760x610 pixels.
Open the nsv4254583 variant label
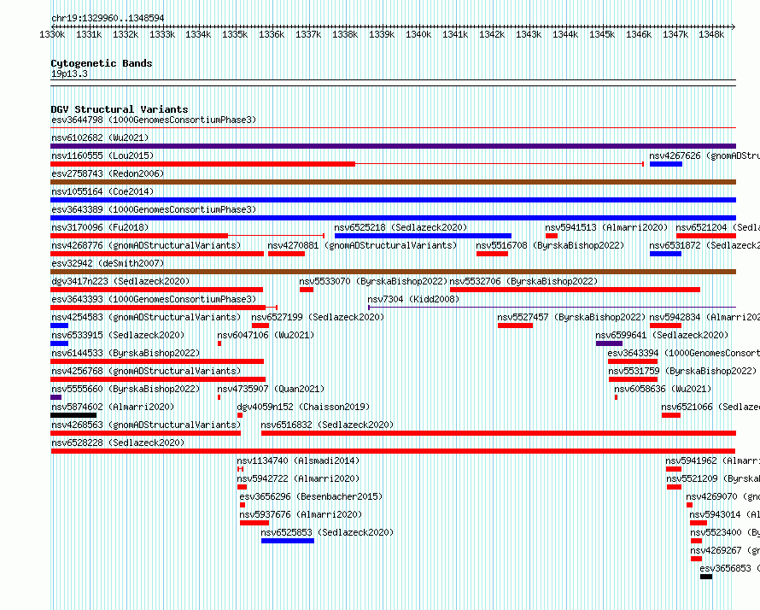(x=146, y=317)
